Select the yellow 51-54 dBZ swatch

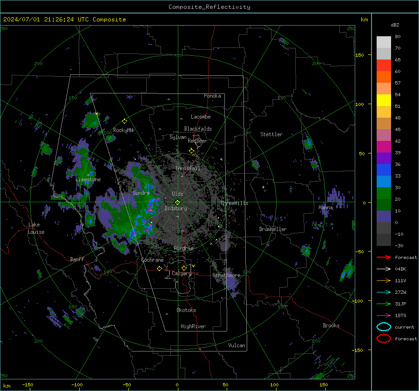point(384,100)
